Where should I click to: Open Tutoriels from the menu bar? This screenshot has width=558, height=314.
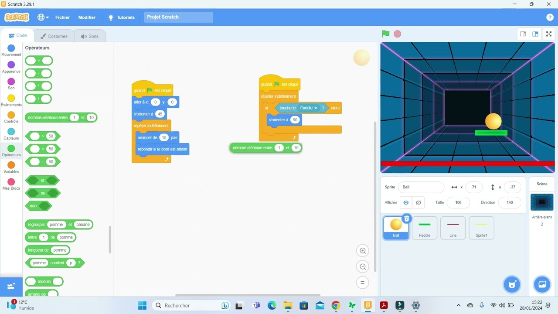121,17
